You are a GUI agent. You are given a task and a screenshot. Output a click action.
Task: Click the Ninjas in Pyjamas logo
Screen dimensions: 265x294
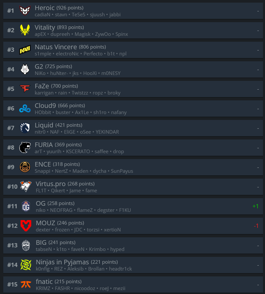tap(26, 265)
